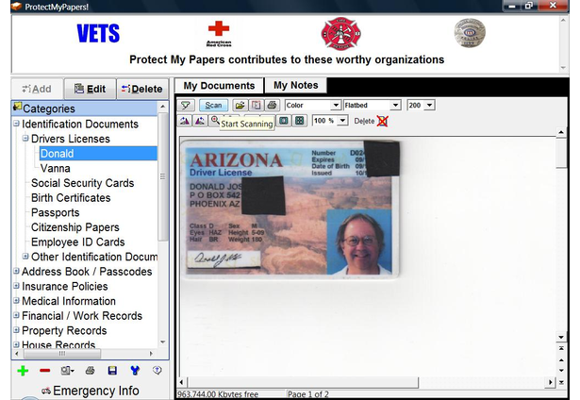Remove a category with the red minus icon
Image resolution: width=580 pixels, height=400 pixels.
pos(44,371)
